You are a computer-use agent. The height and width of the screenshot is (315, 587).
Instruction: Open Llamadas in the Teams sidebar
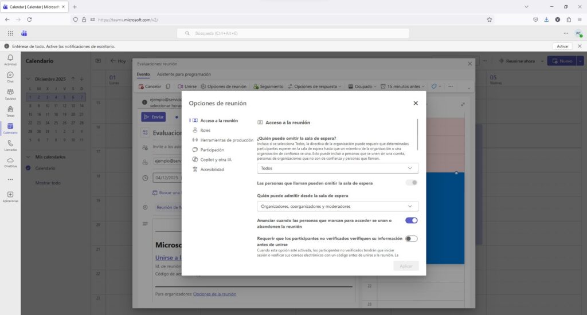point(10,145)
